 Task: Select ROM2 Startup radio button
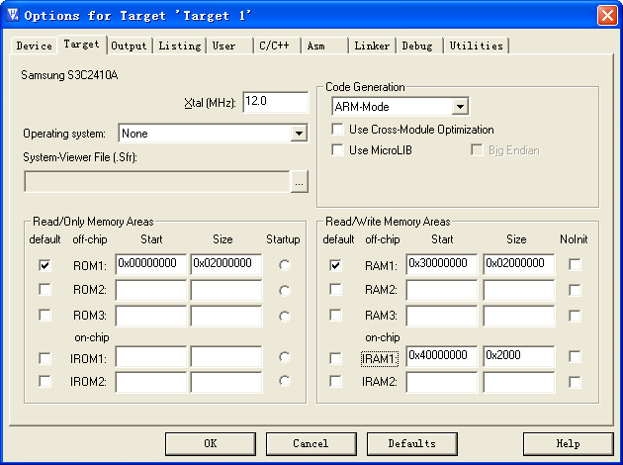(x=285, y=291)
